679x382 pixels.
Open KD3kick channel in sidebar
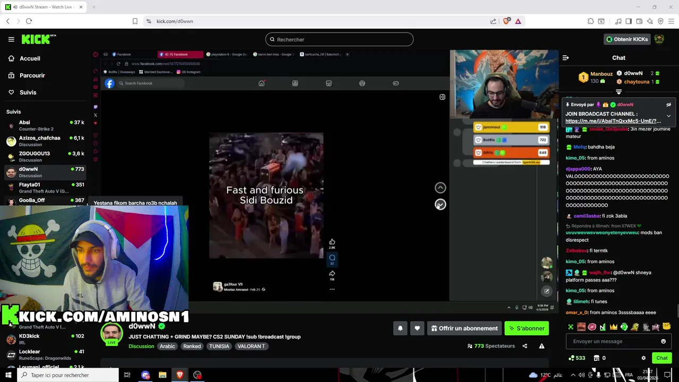click(45, 338)
